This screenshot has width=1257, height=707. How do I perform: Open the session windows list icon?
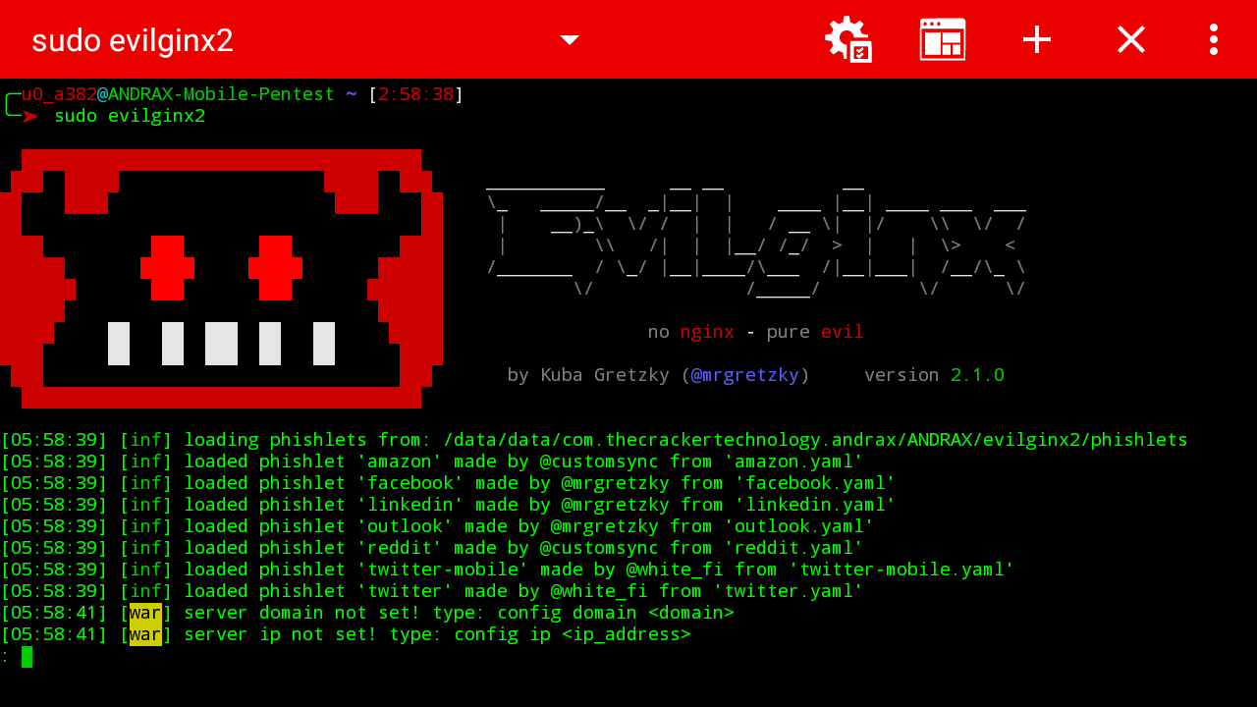943,39
